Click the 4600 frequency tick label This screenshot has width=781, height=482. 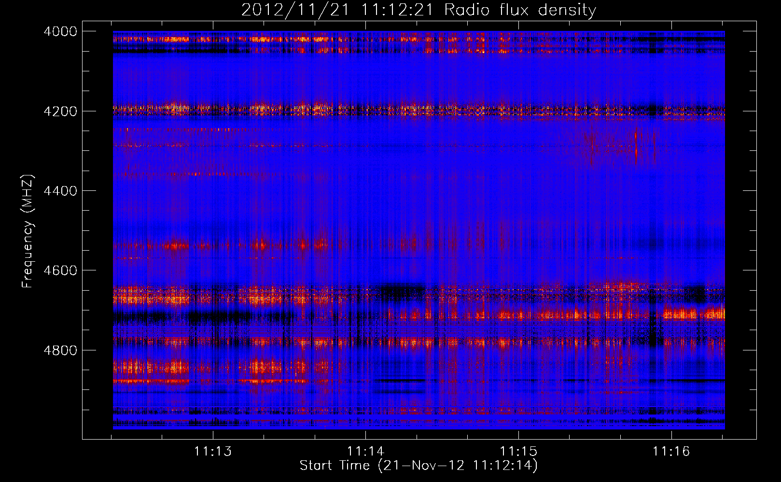click(x=60, y=270)
